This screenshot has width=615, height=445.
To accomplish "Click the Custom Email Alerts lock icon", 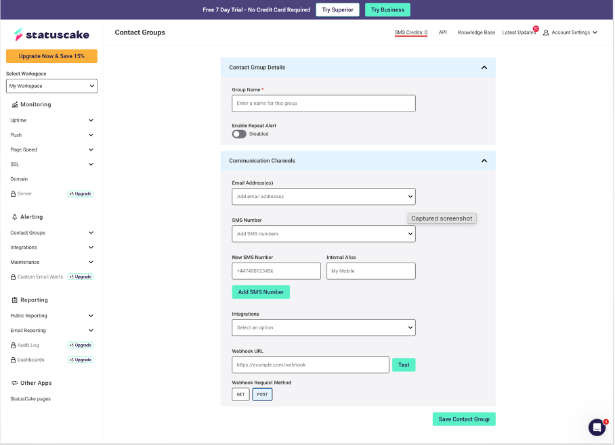I will 13,277.
